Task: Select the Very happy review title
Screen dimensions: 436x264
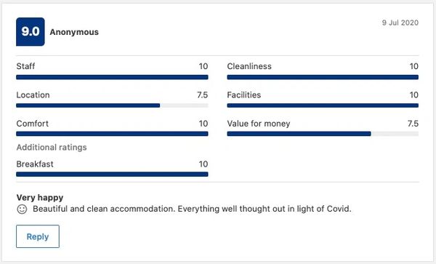Action: (x=40, y=198)
